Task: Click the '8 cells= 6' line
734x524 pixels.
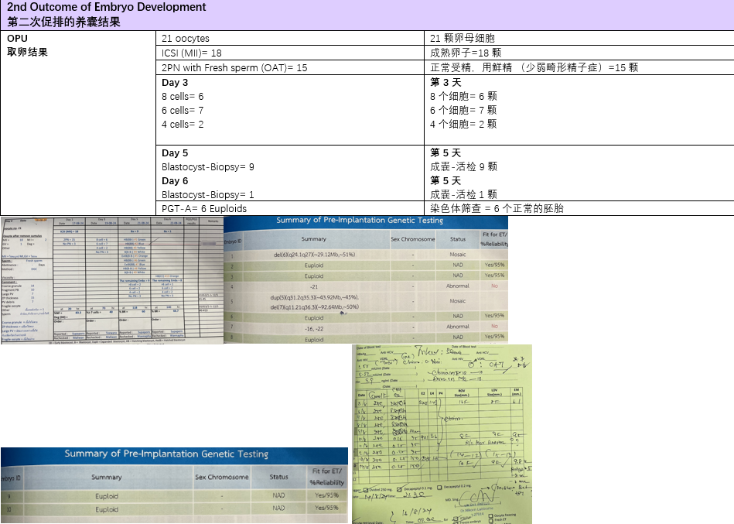Action: click(x=183, y=97)
